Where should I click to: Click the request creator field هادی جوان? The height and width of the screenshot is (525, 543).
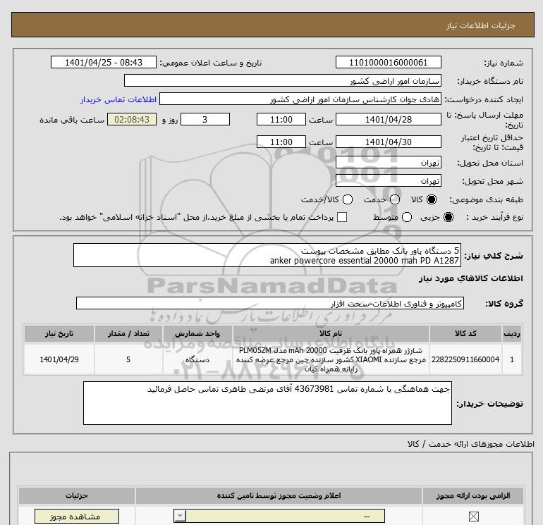point(300,99)
